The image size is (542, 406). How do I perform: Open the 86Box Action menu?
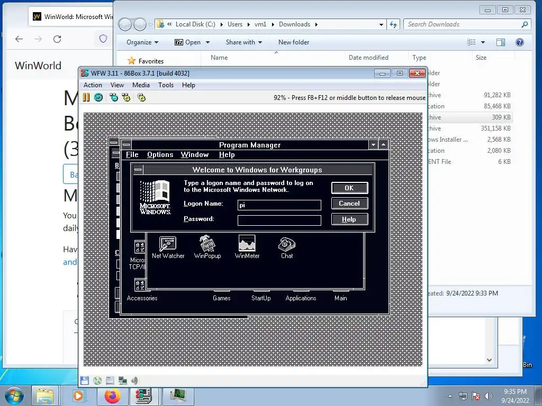click(93, 85)
